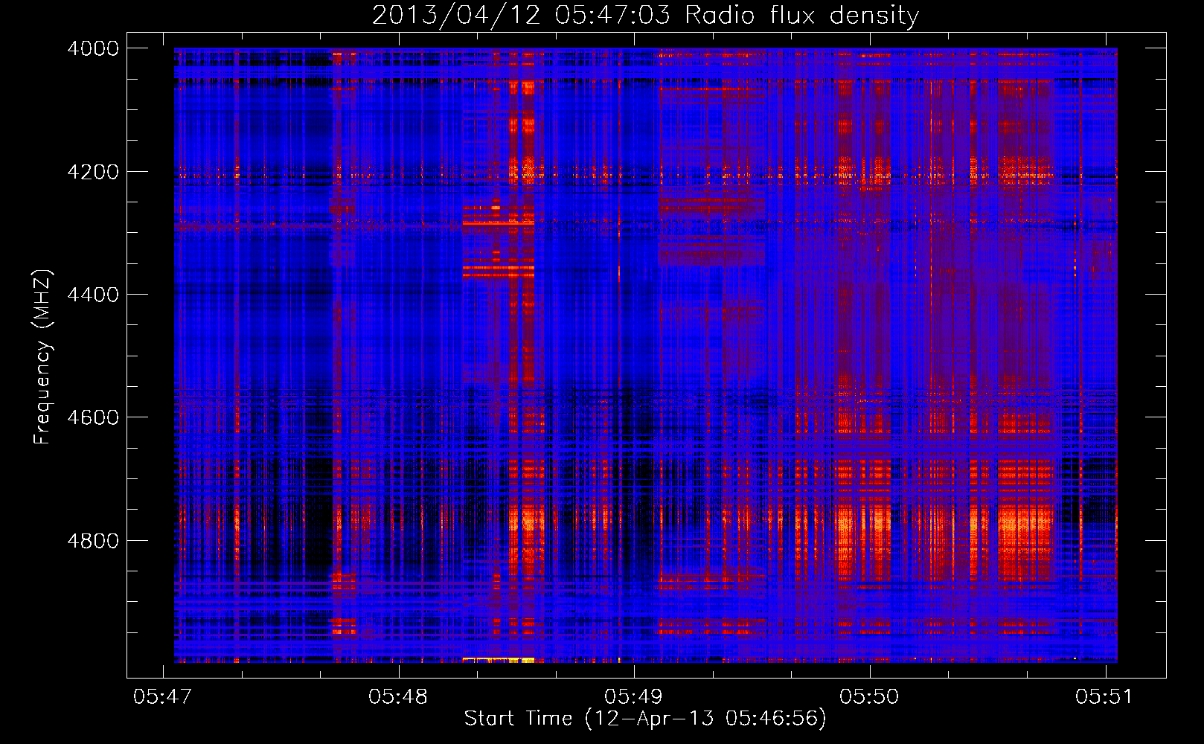Click the 05:48 time tick label
This screenshot has width=1204, height=744.
[398, 697]
